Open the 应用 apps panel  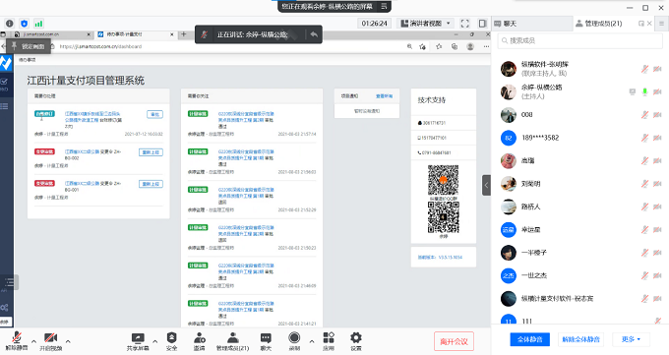(328, 341)
